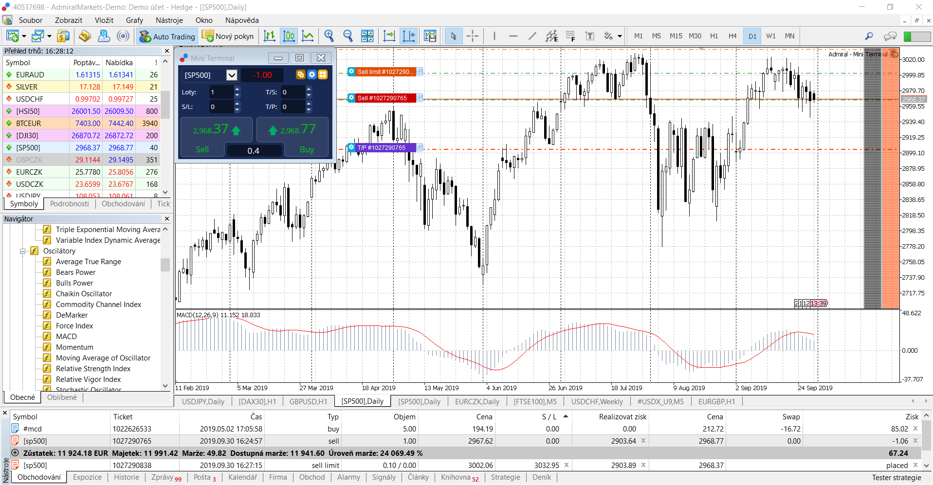Draw equidistant channel tool
The image size is (933, 485).
[551, 36]
